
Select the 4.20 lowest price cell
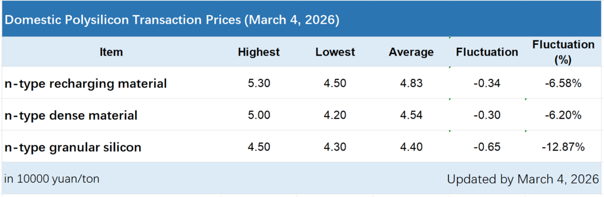335,115
